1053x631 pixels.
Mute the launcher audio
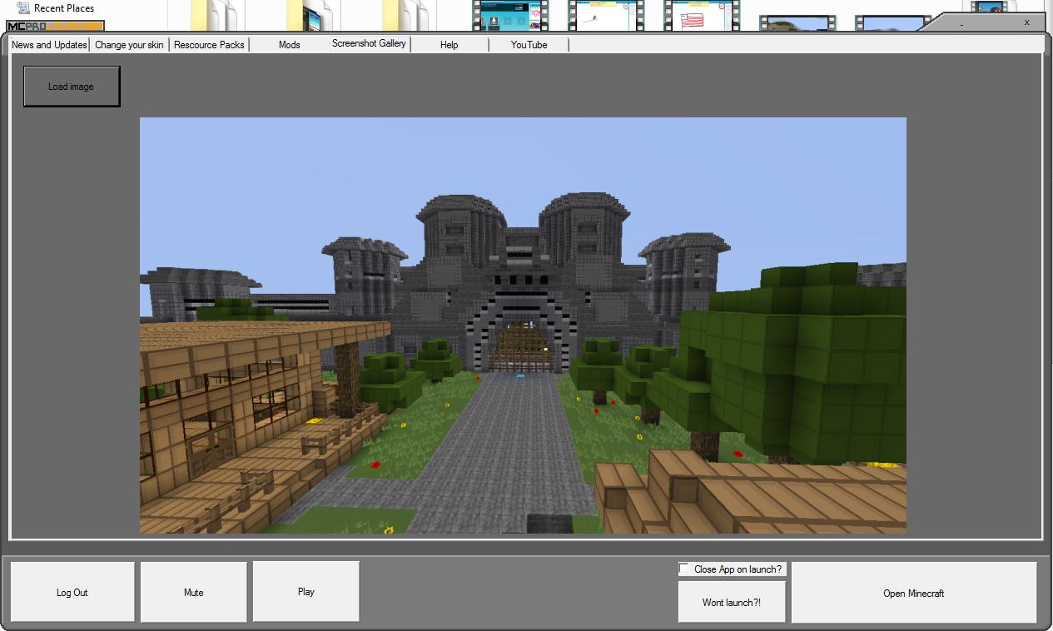[x=193, y=591]
